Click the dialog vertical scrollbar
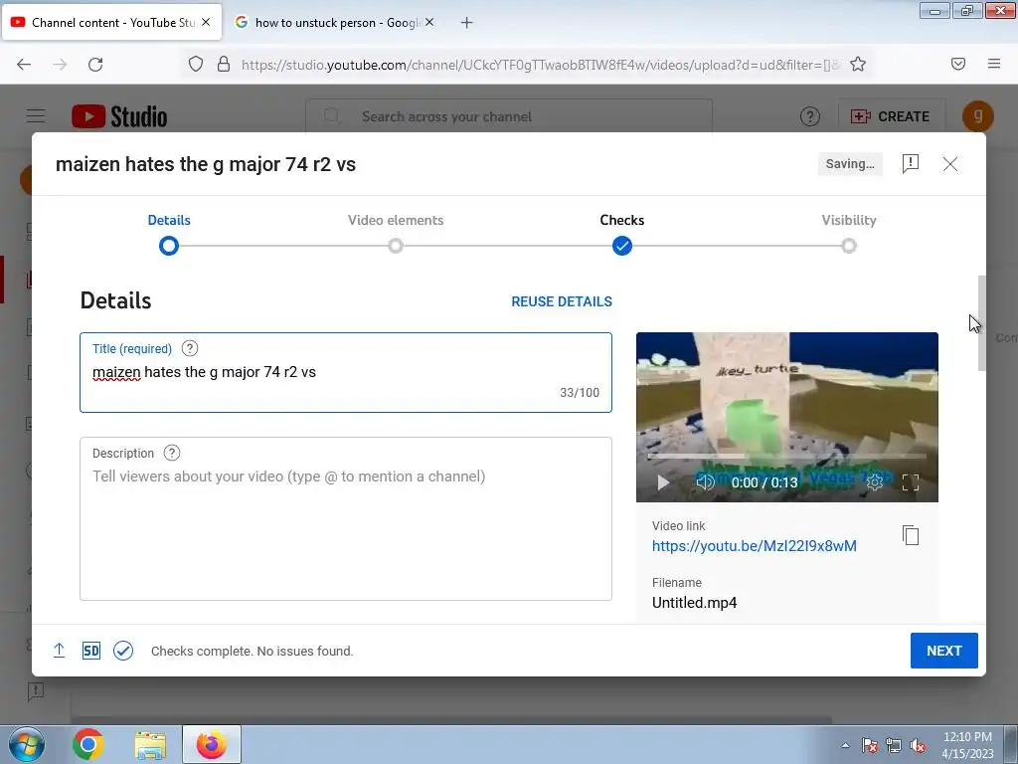This screenshot has width=1018, height=764. coord(981,323)
